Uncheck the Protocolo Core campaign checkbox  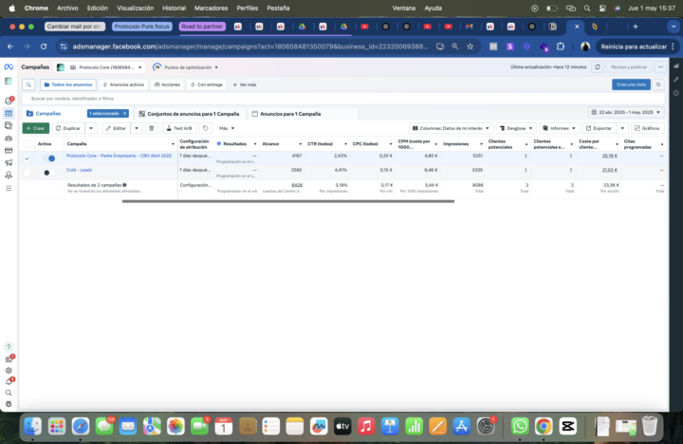[27, 158]
